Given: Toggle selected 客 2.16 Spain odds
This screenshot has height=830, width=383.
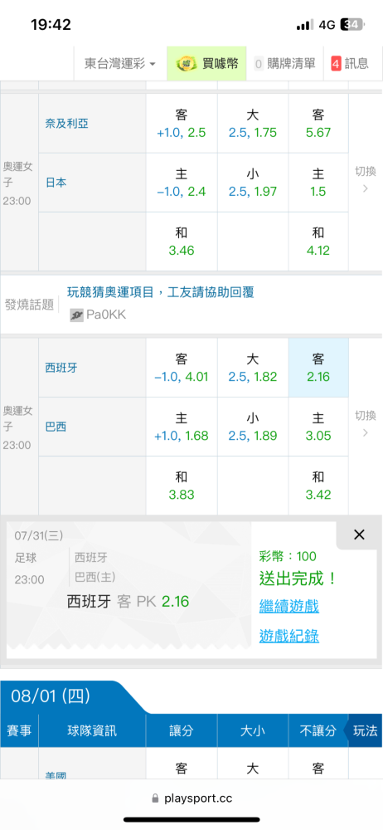Looking at the screenshot, I should [x=318, y=368].
